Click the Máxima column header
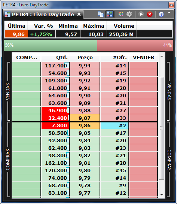This screenshot has height=204, width=177. point(94,26)
